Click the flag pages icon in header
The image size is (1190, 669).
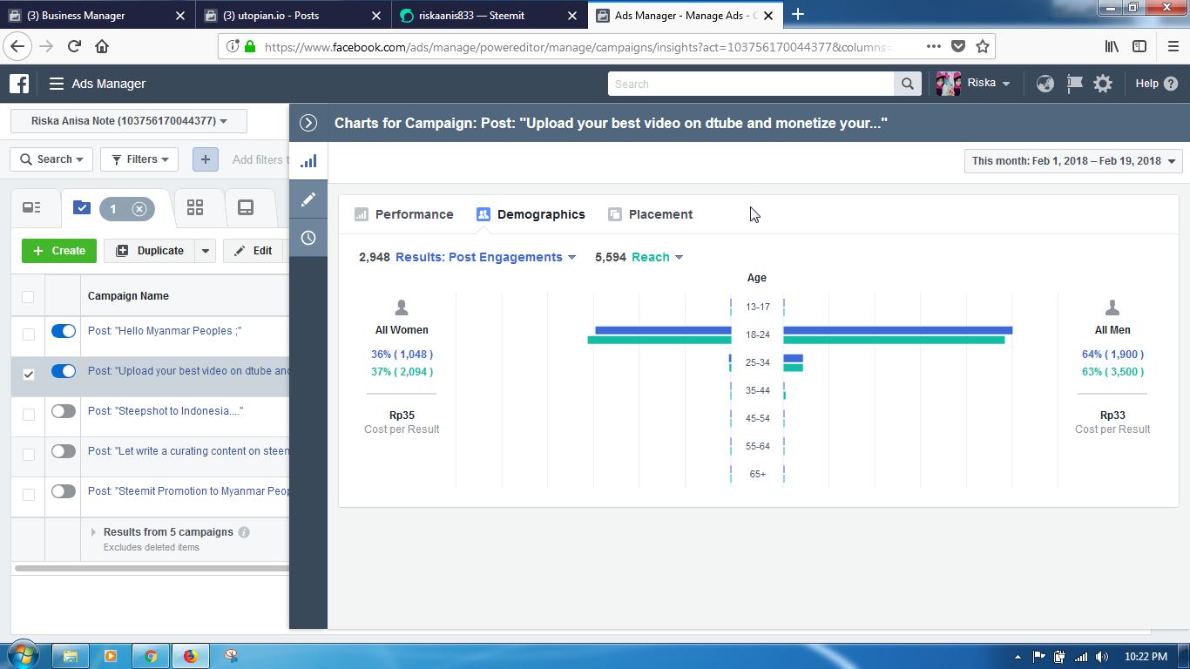click(x=1075, y=84)
